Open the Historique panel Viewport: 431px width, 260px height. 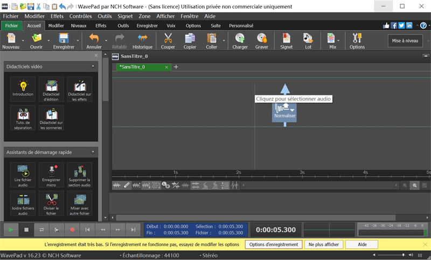coord(142,40)
